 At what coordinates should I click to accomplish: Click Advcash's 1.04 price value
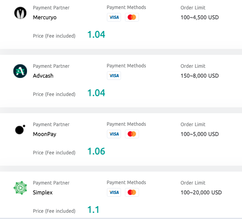tap(96, 93)
